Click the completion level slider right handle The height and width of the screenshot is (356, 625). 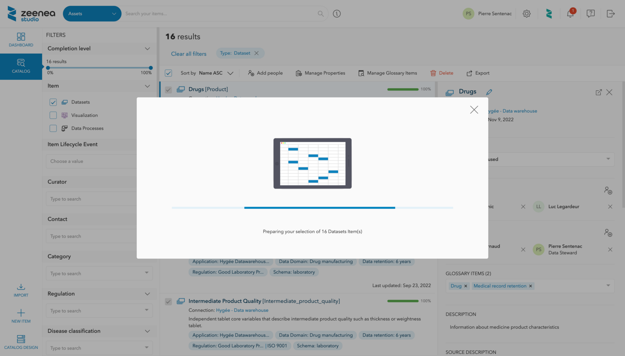(x=151, y=67)
